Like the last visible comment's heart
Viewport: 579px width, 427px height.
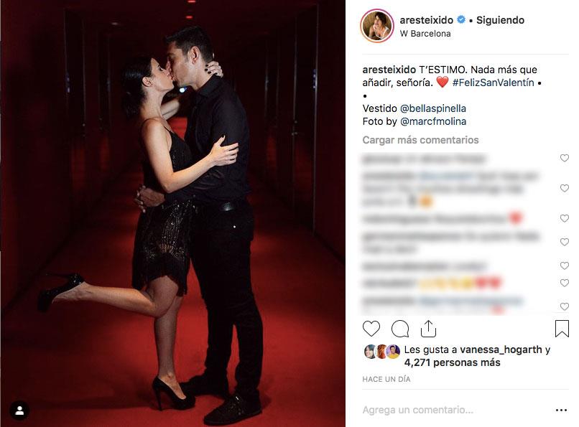[x=564, y=306]
